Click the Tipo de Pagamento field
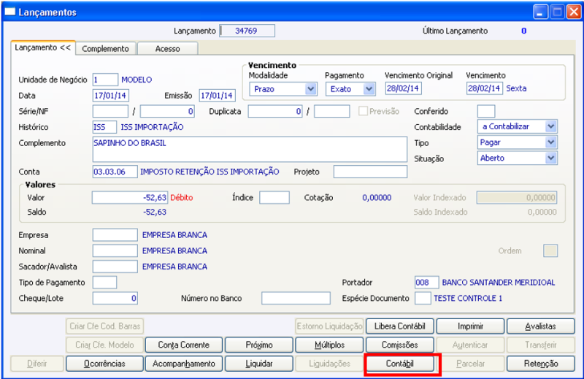 104,283
